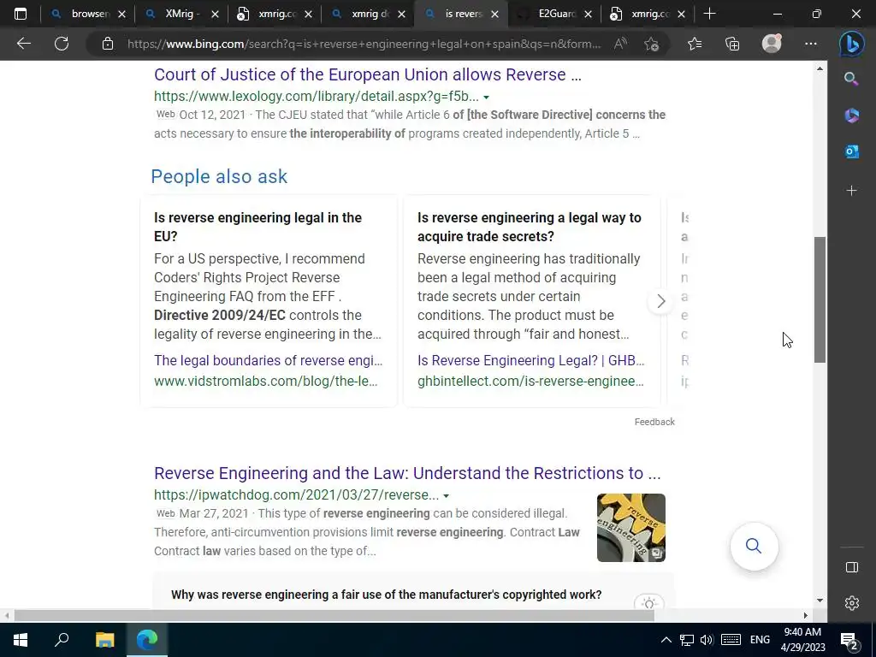Launch File Explorer from taskbar
Screen dimensions: 876x657
(104, 640)
